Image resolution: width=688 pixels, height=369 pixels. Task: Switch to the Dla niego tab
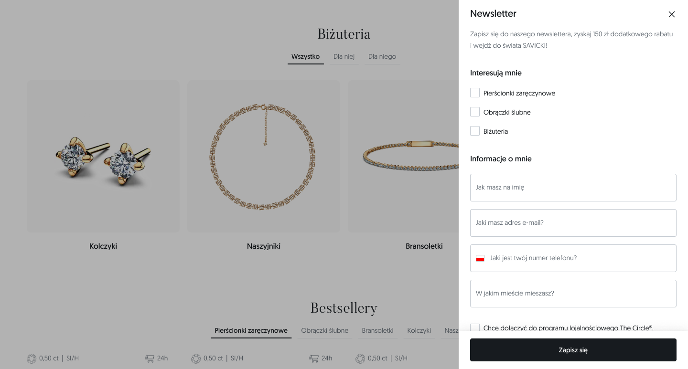coord(382,57)
